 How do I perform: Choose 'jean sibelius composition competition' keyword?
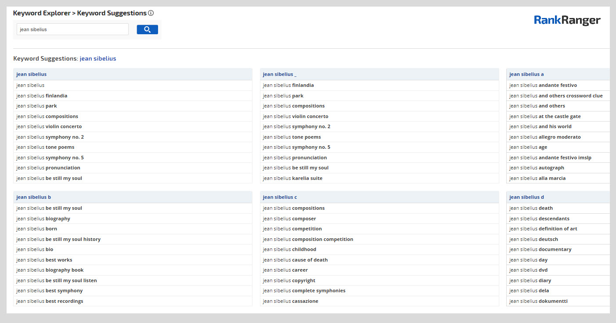pyautogui.click(x=308, y=239)
